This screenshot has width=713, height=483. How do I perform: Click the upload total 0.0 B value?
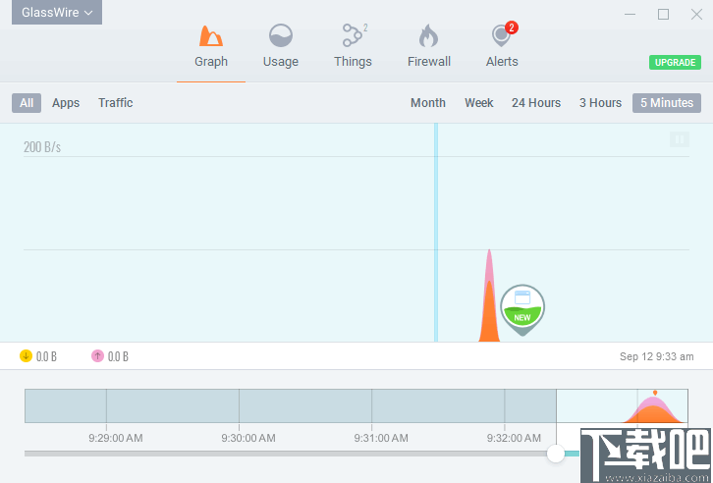[x=118, y=356]
